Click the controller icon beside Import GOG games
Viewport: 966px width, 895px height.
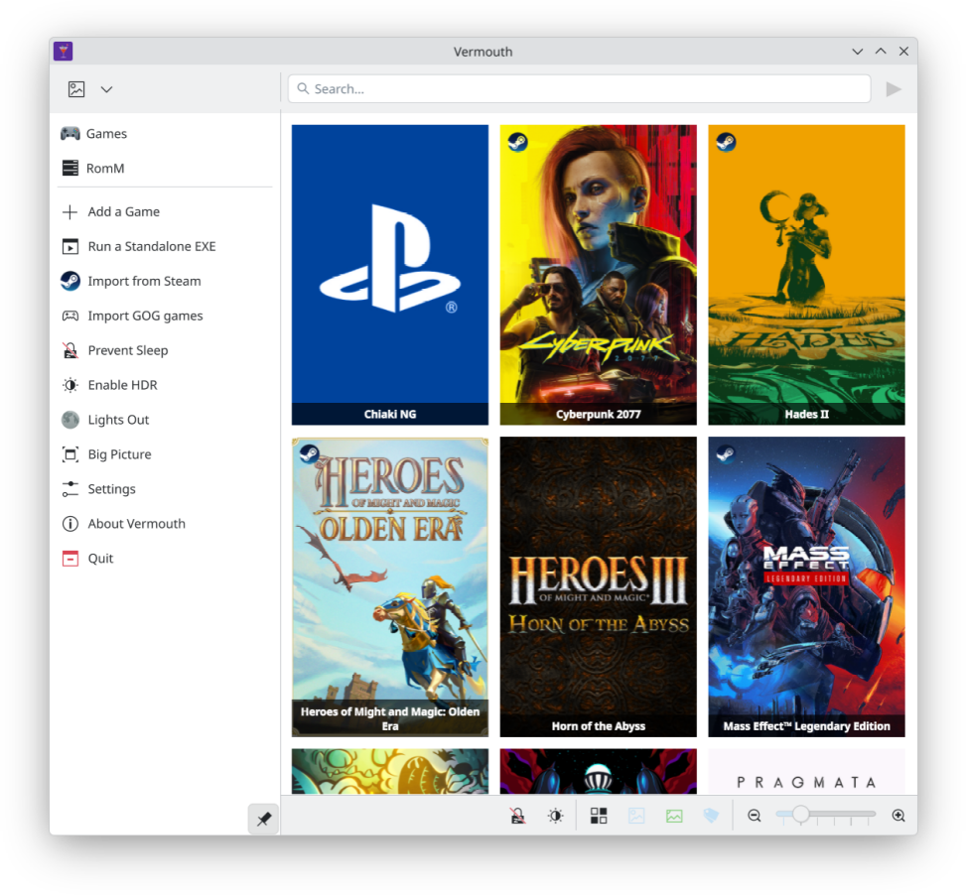pyautogui.click(x=70, y=316)
